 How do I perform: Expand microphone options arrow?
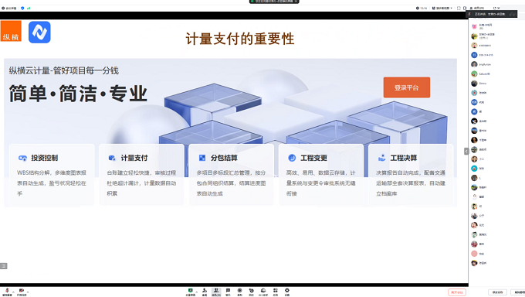pyautogui.click(x=13, y=292)
